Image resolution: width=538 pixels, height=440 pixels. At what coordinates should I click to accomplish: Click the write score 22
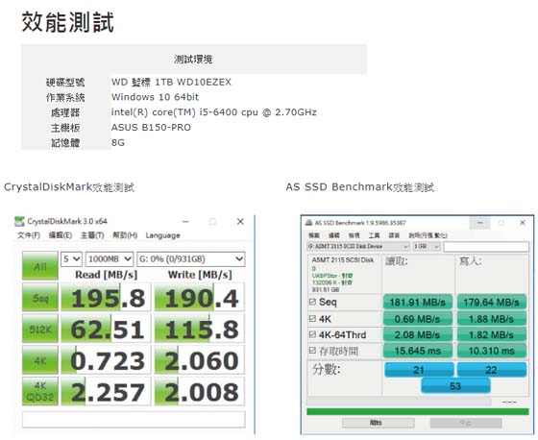click(x=491, y=370)
